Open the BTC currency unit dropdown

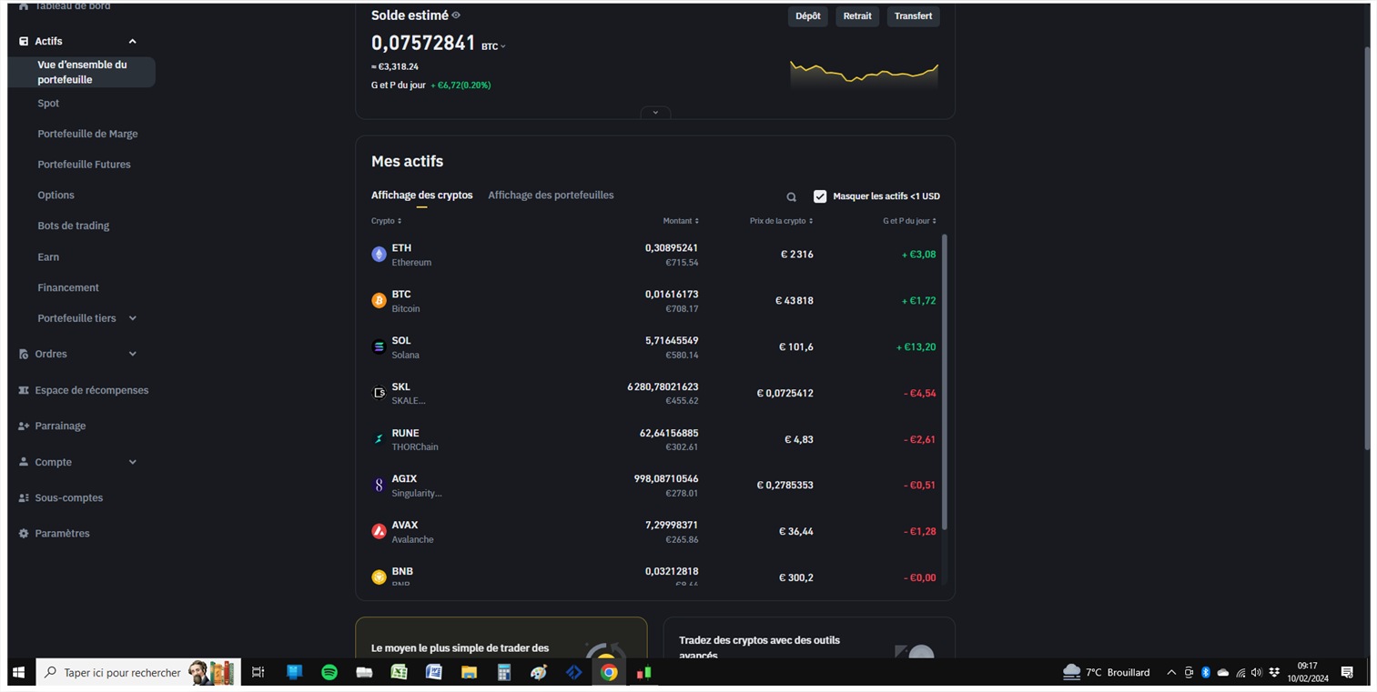[x=493, y=46]
